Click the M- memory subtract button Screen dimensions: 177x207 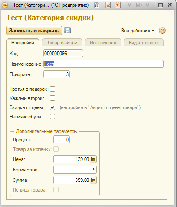pyautogui.click(x=149, y=5)
